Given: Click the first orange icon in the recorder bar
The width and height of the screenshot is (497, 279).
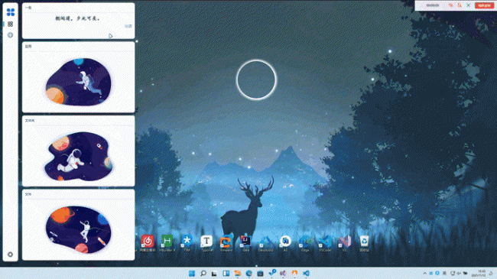Looking at the screenshot, I should 450,5.
